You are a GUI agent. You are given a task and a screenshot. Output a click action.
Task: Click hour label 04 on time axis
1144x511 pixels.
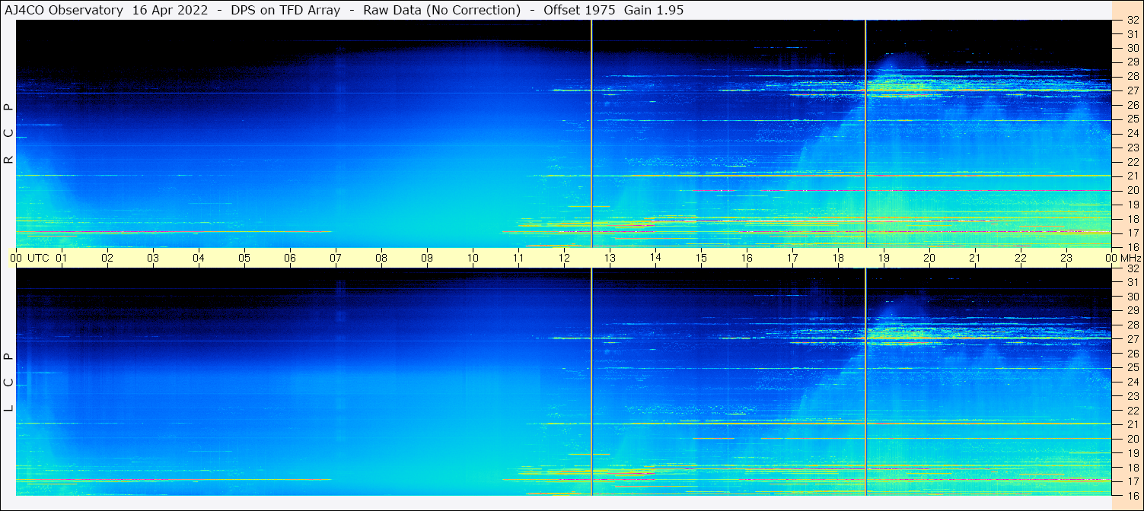tap(199, 258)
